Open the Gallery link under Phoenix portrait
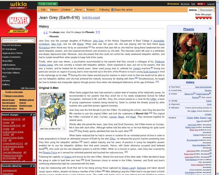Screen dimensions: 219x175 coord(190,82)
